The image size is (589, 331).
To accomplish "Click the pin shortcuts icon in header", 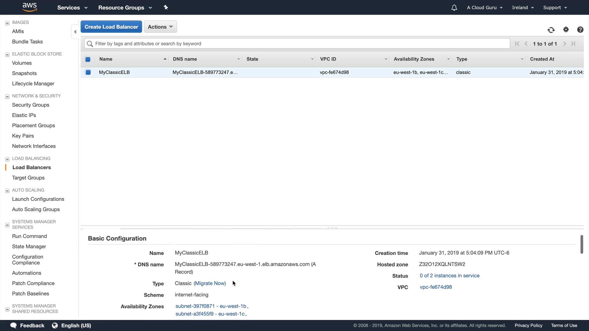I will click(x=166, y=7).
